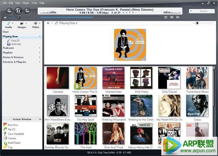Click the play overlay on Here Comes The Sun
218x156 pixels.
(77, 86)
